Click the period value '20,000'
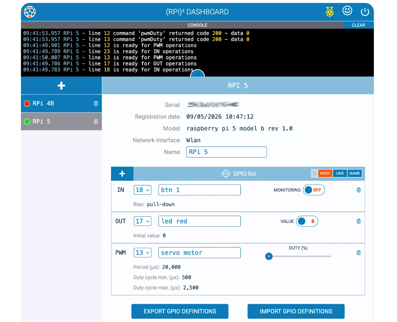 click(171, 267)
